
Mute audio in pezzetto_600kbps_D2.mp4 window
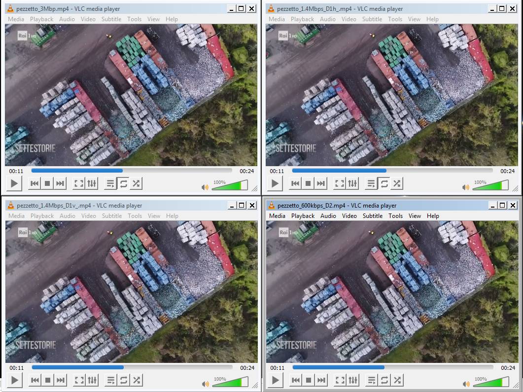point(466,384)
